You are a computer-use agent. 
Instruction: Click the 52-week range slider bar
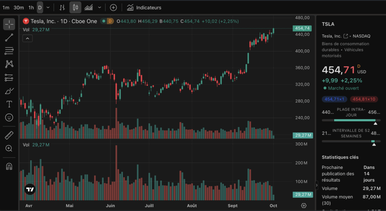[x=351, y=141]
